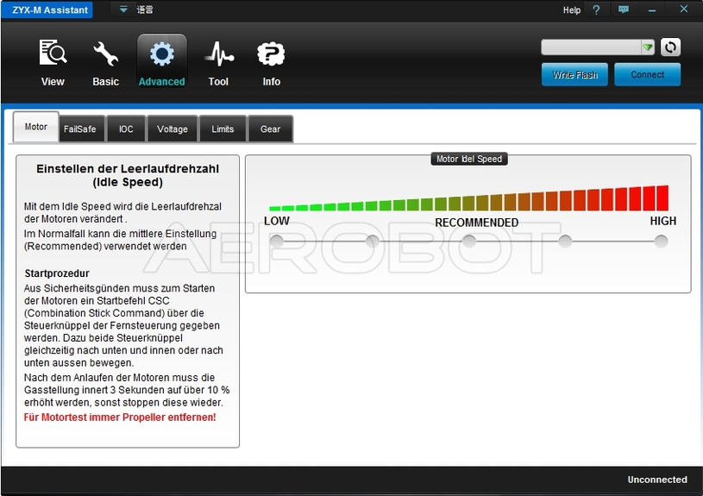Screen dimensions: 703x496
Task: Click the refresh ports icon
Action: 670,47
